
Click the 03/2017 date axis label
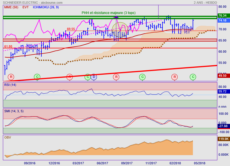click(78, 163)
